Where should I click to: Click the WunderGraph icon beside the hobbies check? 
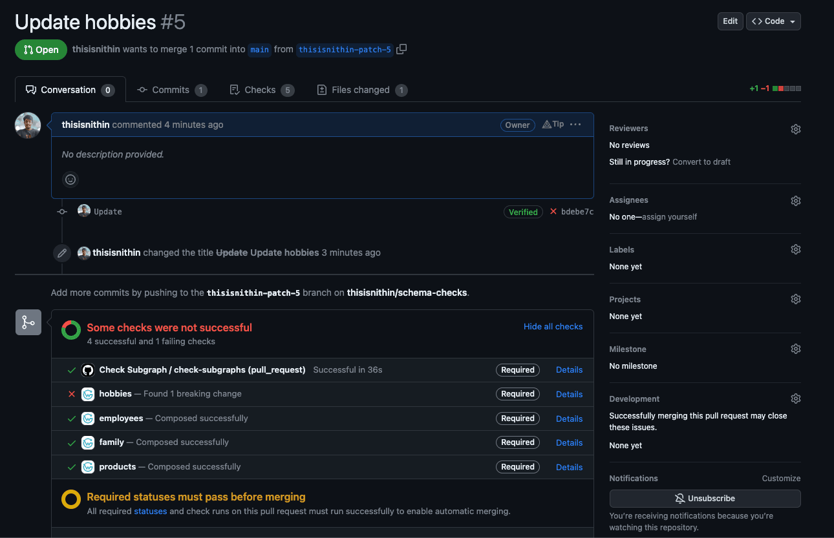88,394
